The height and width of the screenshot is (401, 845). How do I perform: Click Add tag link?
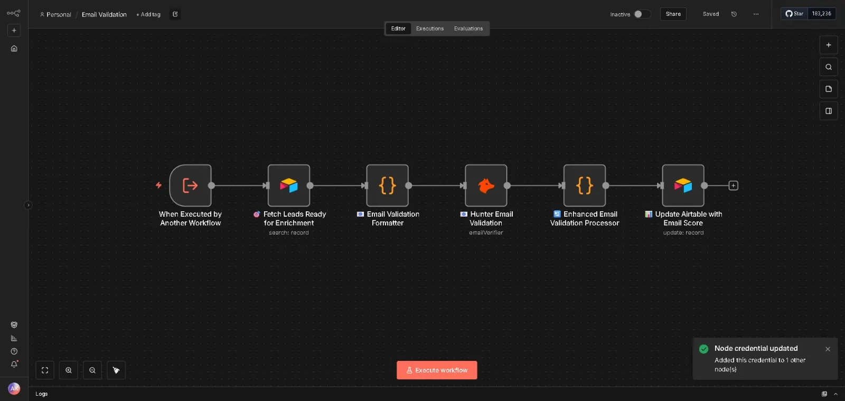click(x=148, y=14)
